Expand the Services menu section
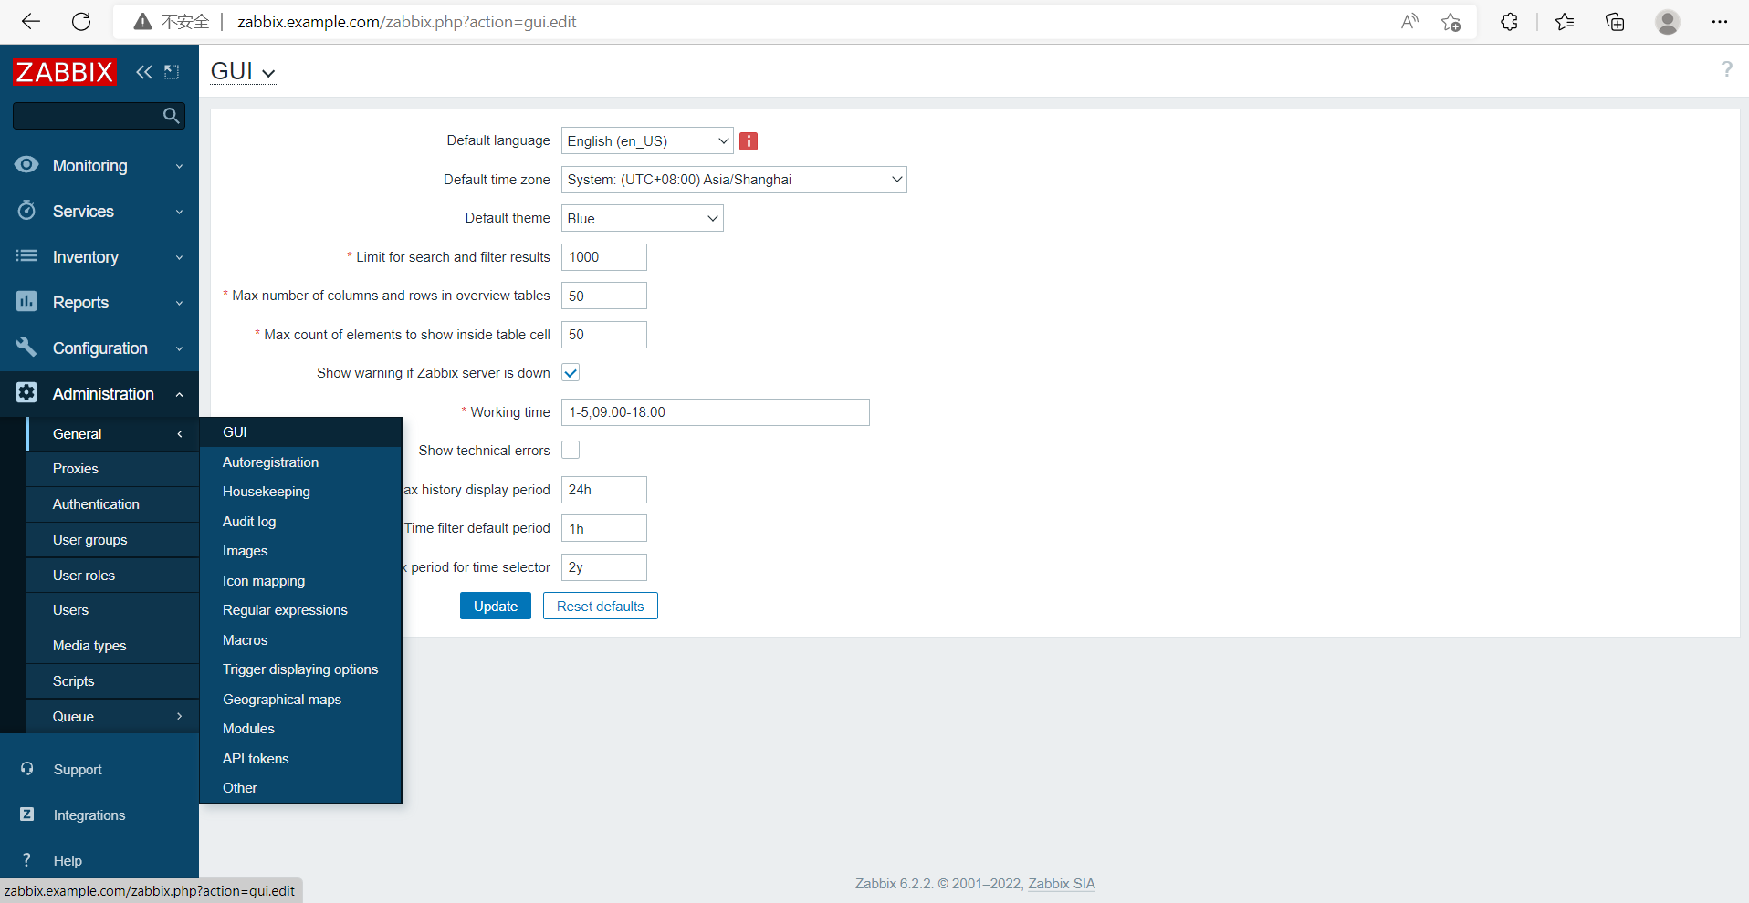 (x=179, y=212)
